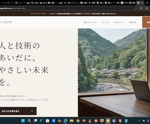Click the 私たちの仕事を見る button
This screenshot has height=124, width=150.
pyautogui.click(x=18, y=111)
